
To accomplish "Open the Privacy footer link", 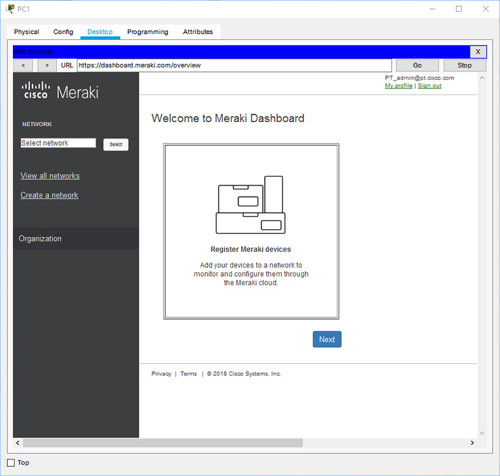I will coord(161,374).
